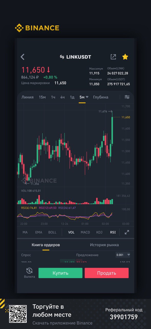Click the volume value 24 027 022,28
151x329 pixels.
[x=118, y=73]
